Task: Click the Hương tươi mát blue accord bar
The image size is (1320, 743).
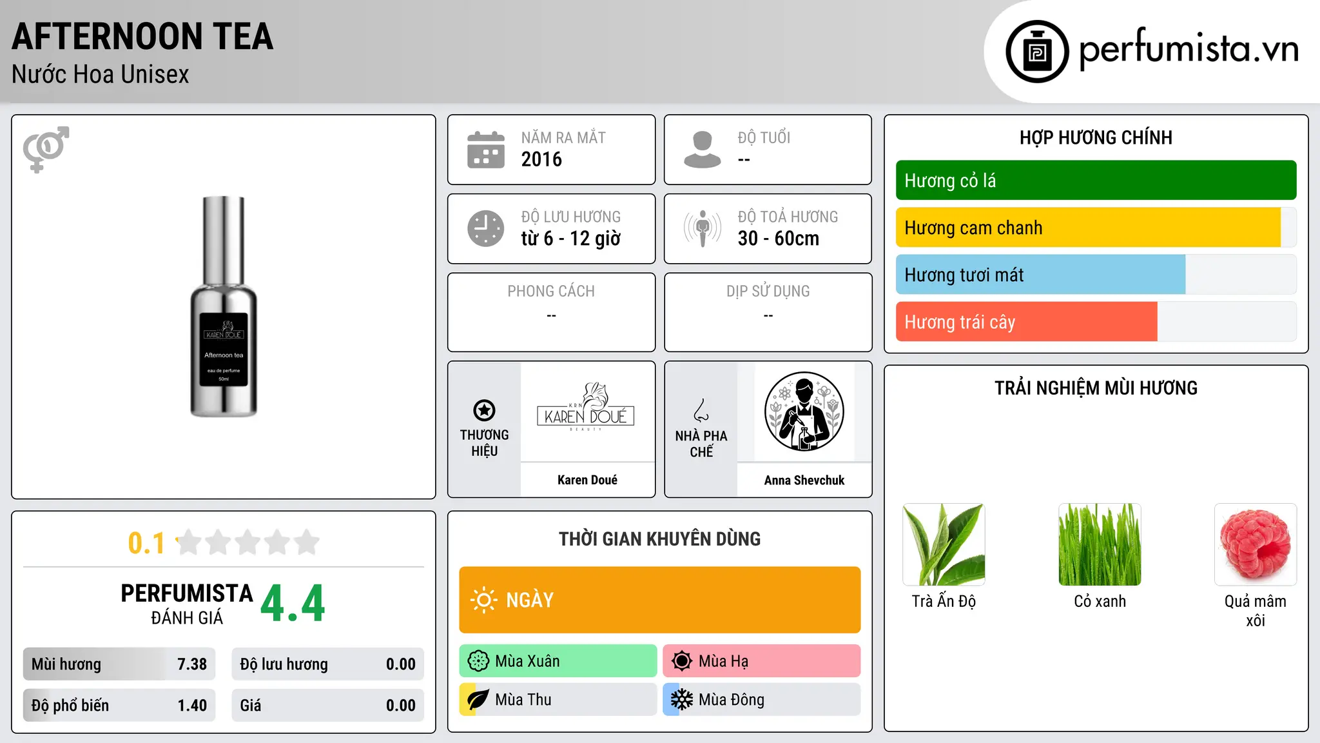Action: click(1096, 275)
